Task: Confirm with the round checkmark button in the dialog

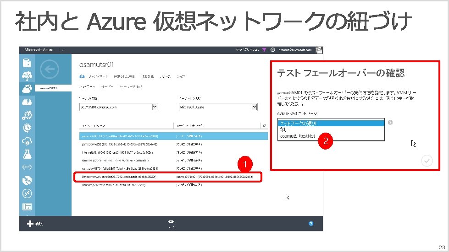Action: pyautogui.click(x=427, y=161)
